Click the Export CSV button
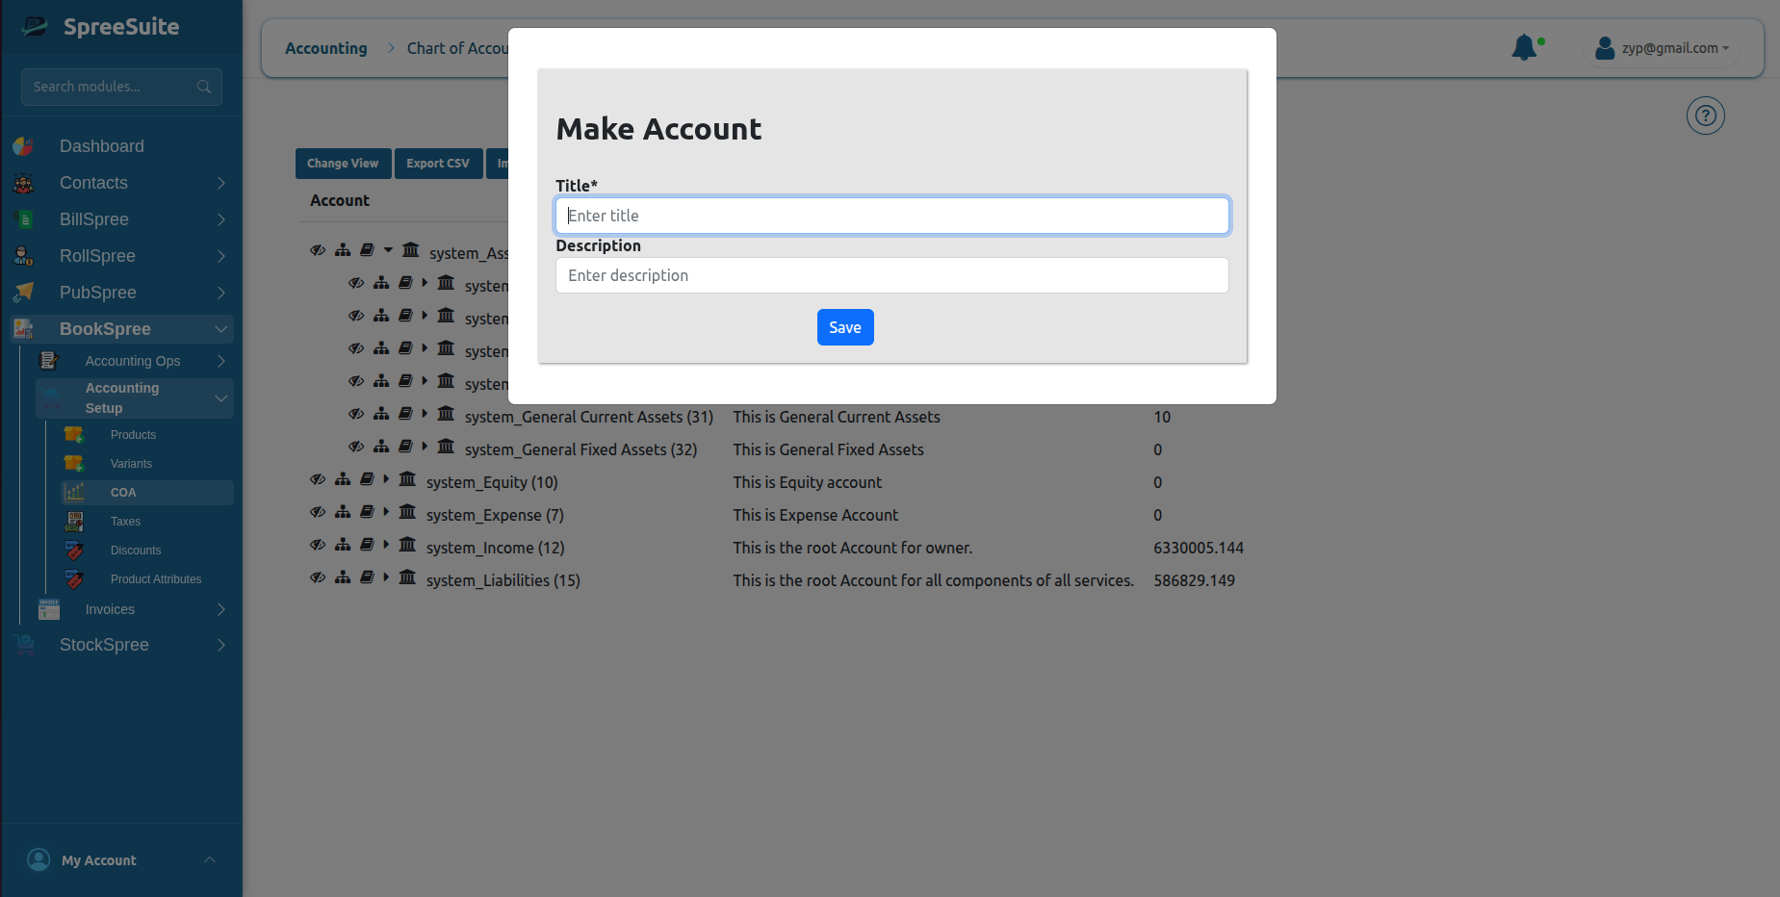 click(x=438, y=164)
